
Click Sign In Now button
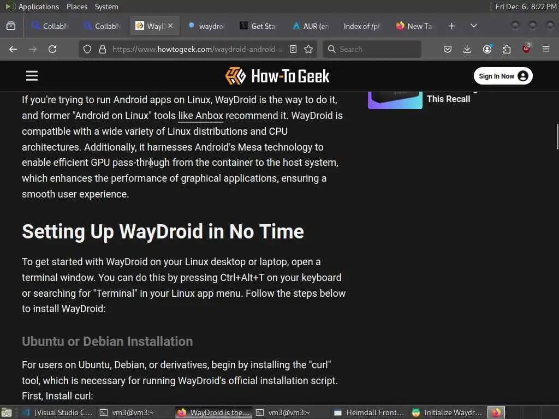pos(503,76)
